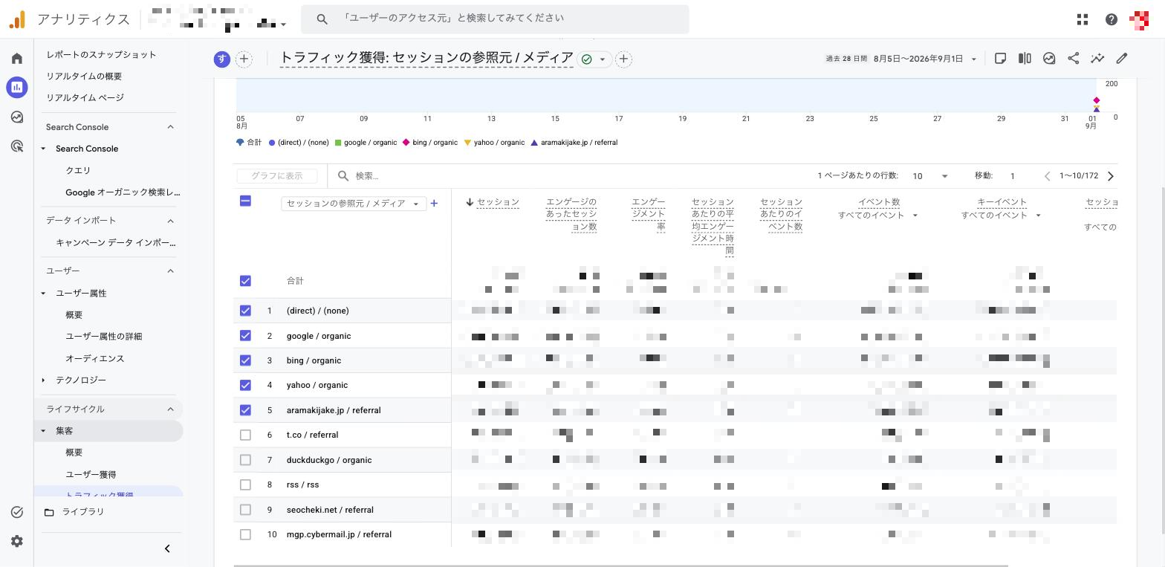Collapse the ユーザー section chevron
The image size is (1165, 567).
coord(170,271)
